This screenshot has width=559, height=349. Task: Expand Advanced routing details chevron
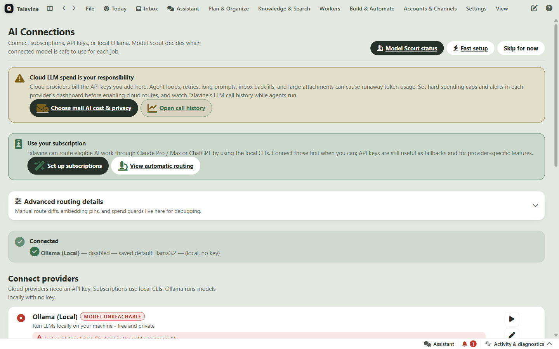(x=535, y=206)
